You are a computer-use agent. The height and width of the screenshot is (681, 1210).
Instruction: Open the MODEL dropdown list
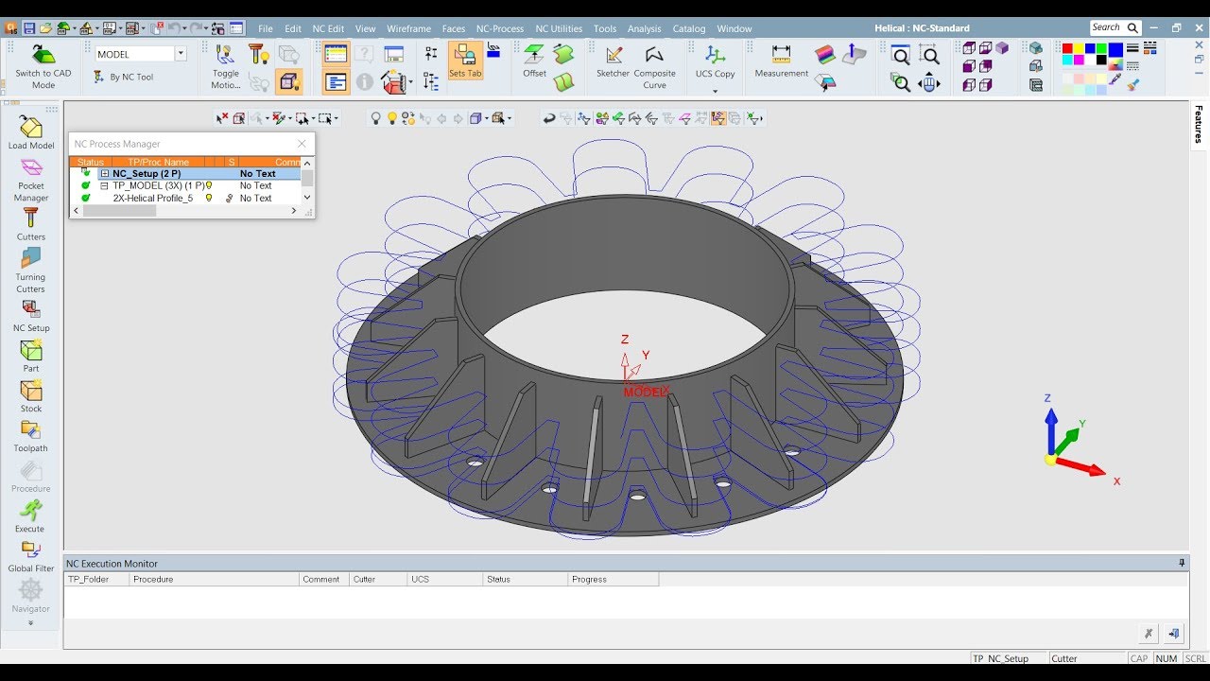click(181, 54)
